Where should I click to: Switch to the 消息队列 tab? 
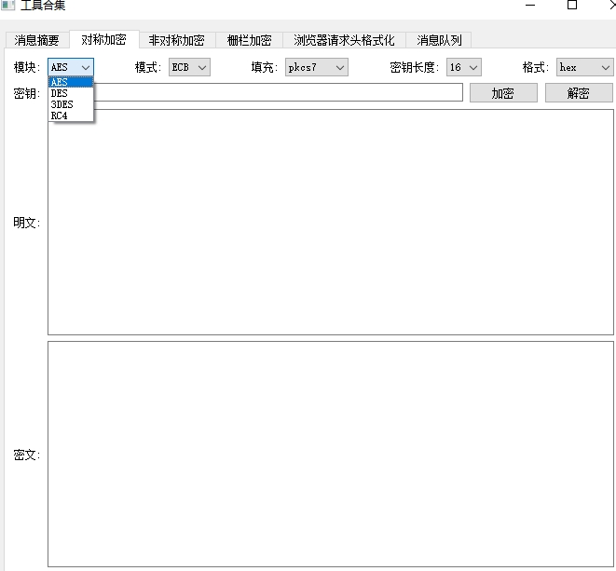(x=439, y=40)
